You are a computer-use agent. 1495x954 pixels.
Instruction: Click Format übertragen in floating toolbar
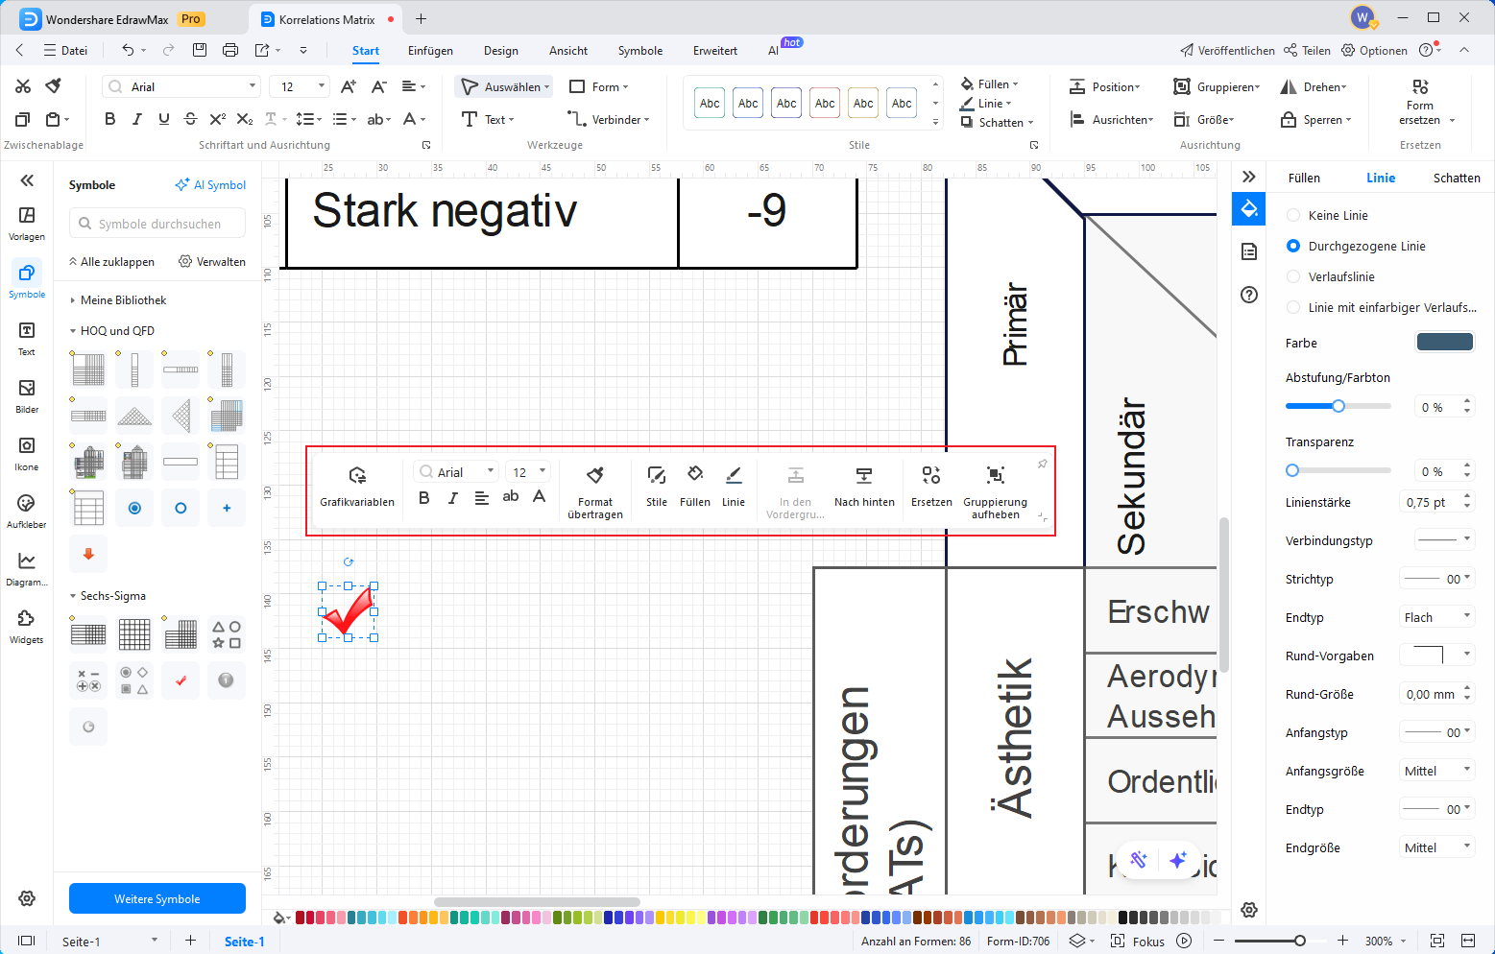coord(595,492)
